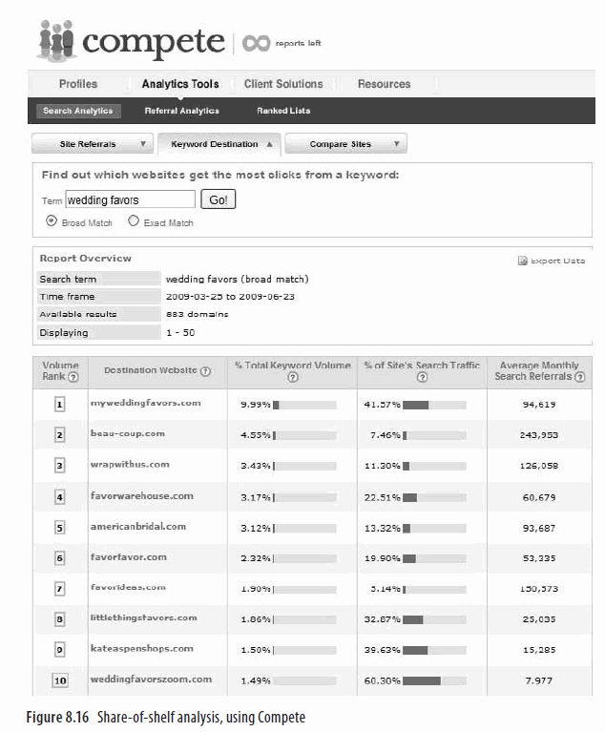Open the Analytics Tools tab
This screenshot has width=605, height=732.
179,84
